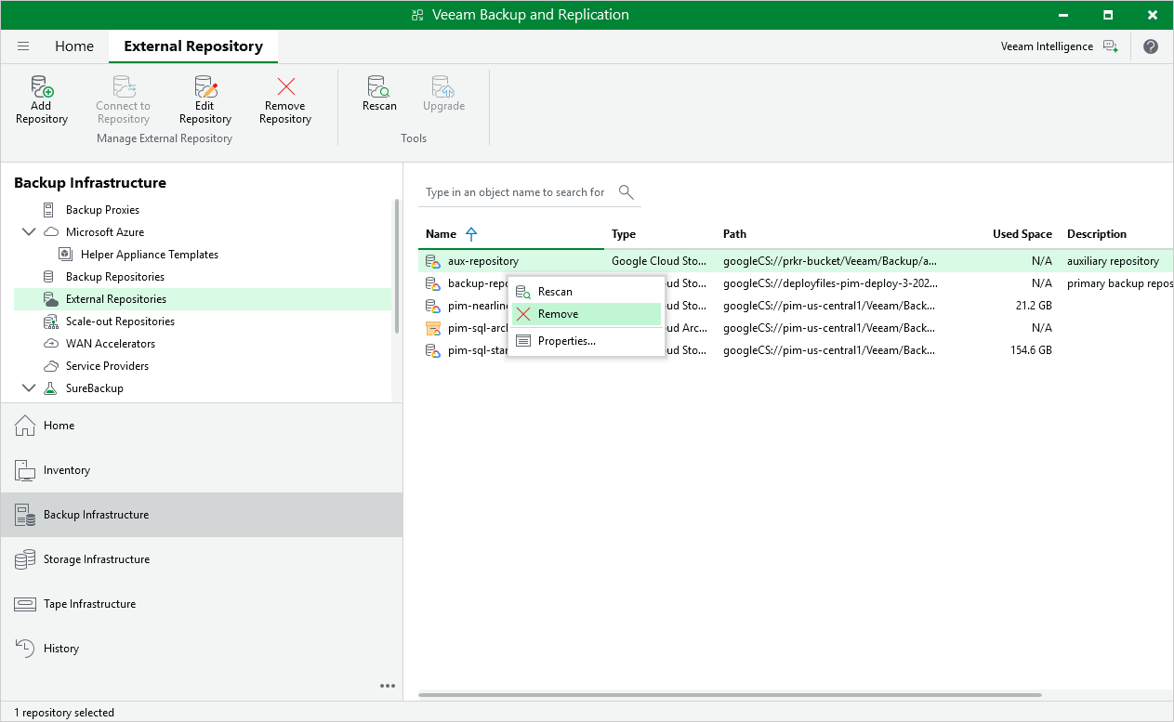Sort by the Description column header
Viewport: 1174px width, 722px height.
(1097, 234)
